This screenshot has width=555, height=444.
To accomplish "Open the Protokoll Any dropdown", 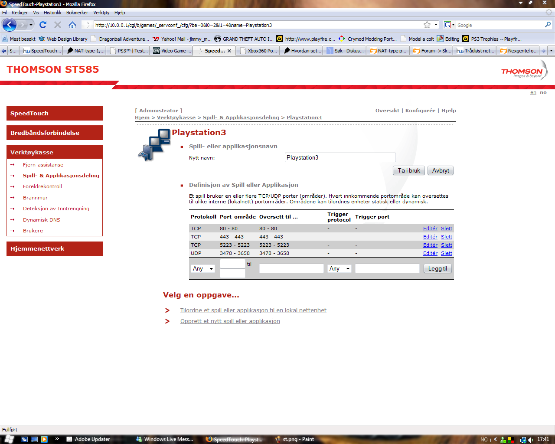I will click(203, 268).
